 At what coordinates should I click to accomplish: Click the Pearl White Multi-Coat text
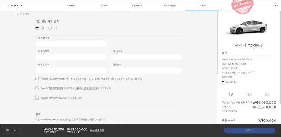(234, 64)
